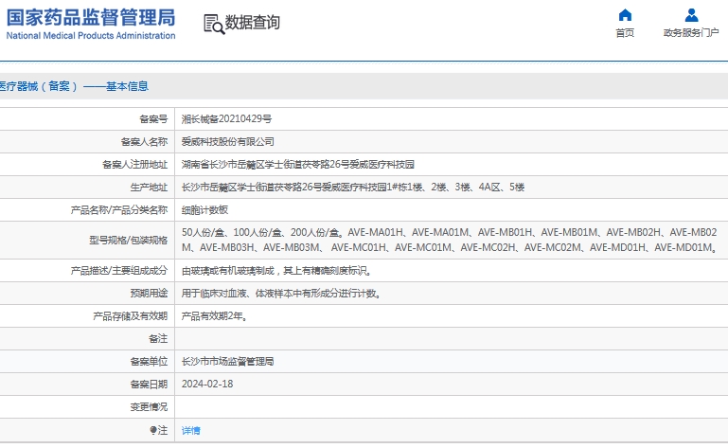728x448 pixels.
Task: Click the 预期用途 label
Action: (x=149, y=294)
